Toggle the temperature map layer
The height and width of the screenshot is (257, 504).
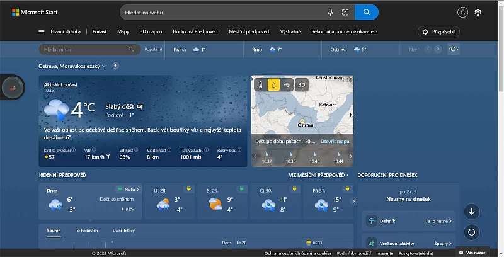click(x=260, y=84)
